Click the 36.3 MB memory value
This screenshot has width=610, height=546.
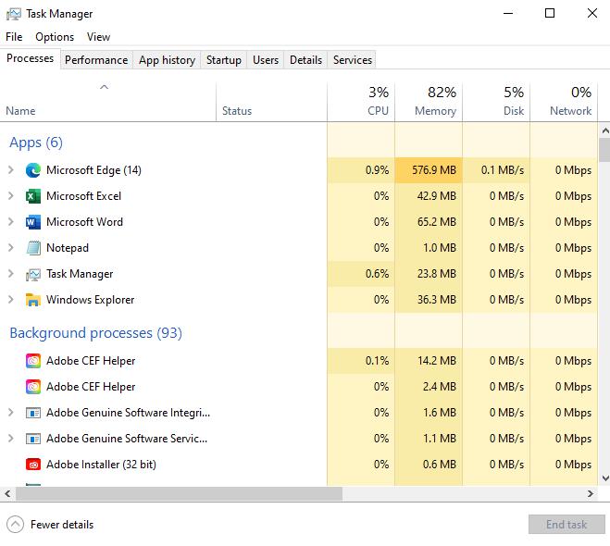(437, 300)
